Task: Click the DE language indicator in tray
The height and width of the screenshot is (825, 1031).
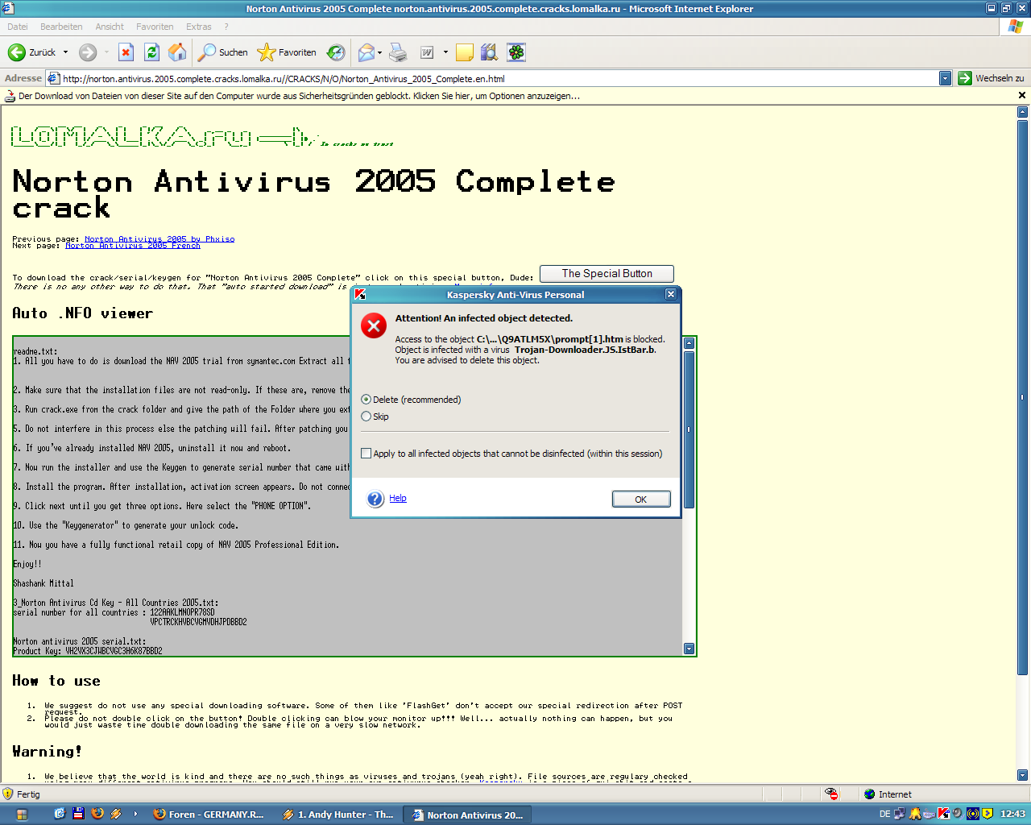Action: pyautogui.click(x=885, y=814)
